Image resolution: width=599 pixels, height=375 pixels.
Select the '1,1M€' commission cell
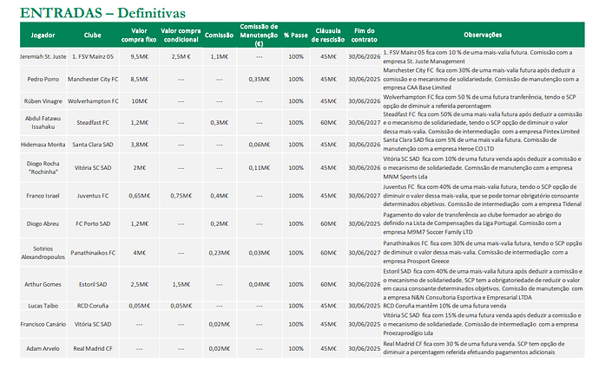tap(220, 57)
